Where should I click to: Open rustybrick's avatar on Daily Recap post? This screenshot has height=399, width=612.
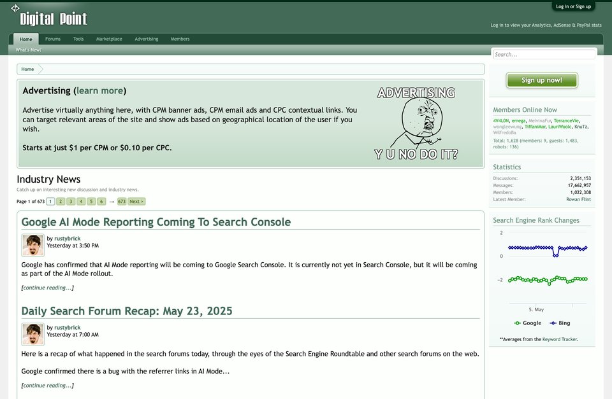tap(33, 334)
